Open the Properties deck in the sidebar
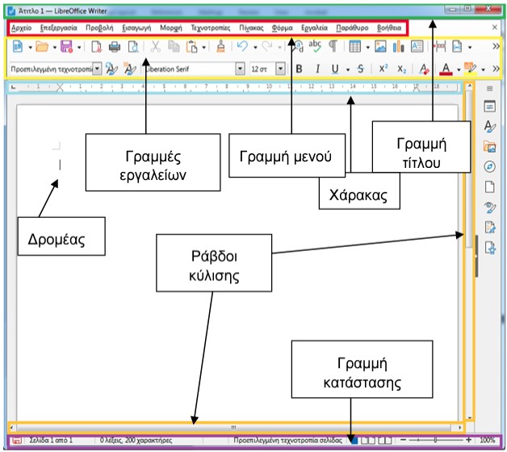 coord(489,107)
